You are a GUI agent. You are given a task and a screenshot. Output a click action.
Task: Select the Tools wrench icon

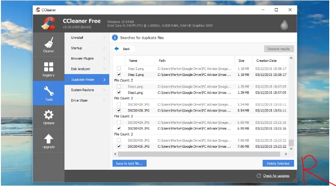(x=49, y=91)
